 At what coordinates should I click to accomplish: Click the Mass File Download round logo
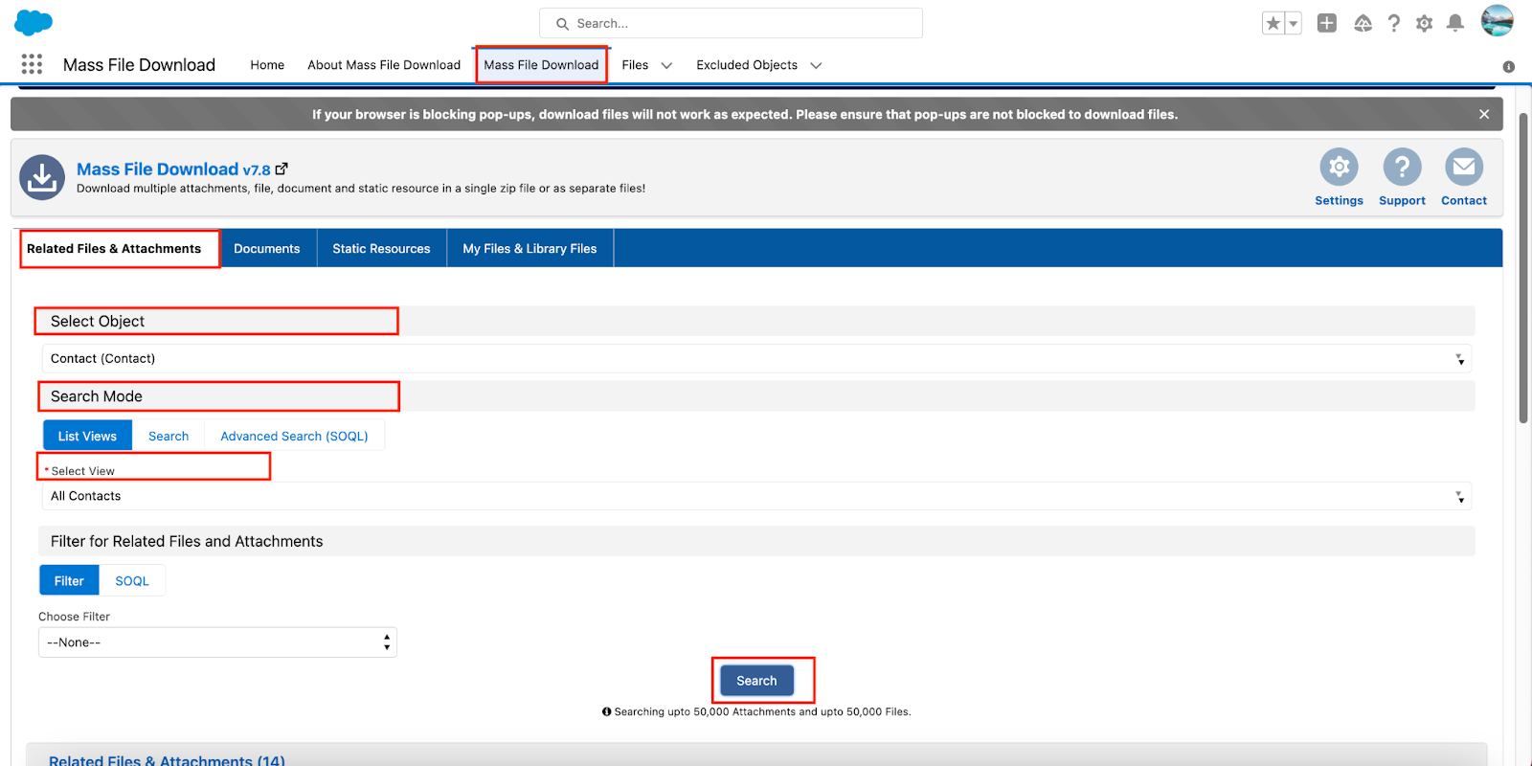[x=42, y=178]
